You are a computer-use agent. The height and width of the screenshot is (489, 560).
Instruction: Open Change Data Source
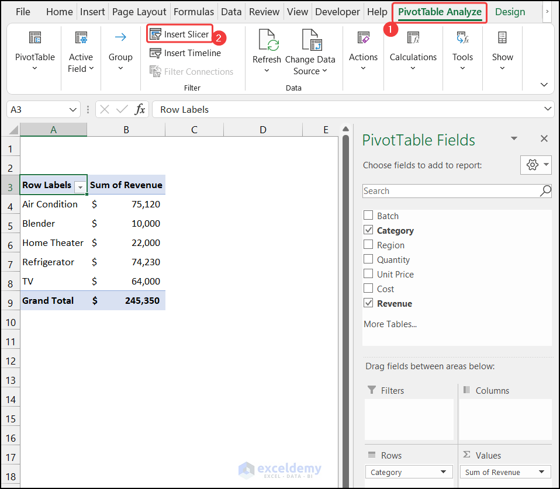(x=310, y=52)
